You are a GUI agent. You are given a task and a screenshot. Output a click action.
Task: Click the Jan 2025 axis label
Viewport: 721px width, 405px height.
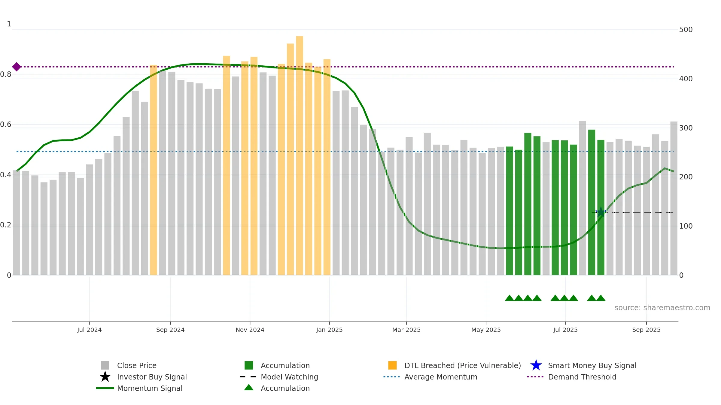tap(329, 329)
